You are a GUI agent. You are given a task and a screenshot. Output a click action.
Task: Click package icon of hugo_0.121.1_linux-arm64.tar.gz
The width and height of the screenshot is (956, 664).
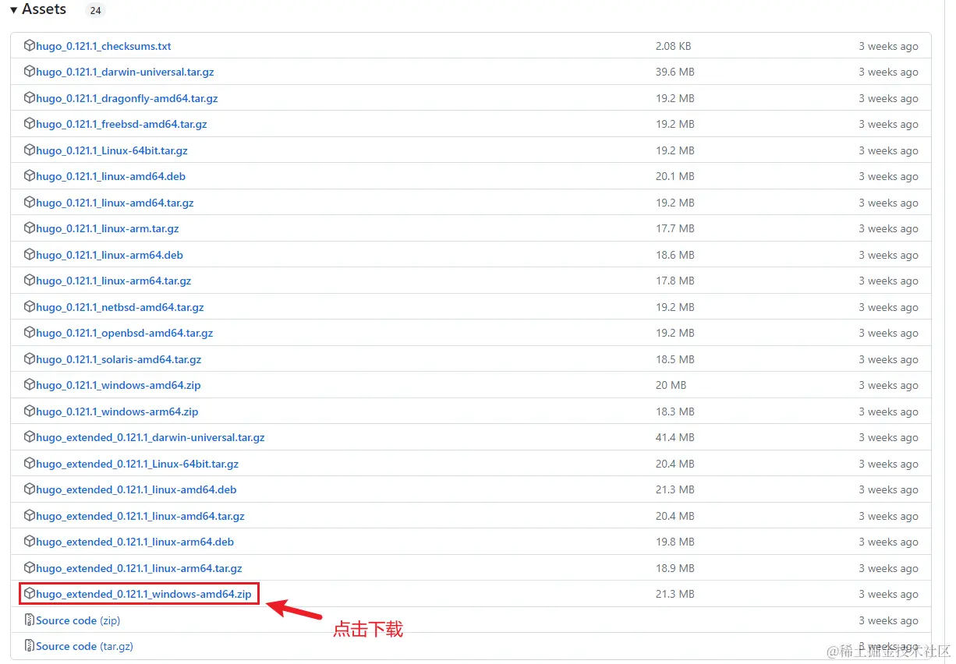click(30, 281)
